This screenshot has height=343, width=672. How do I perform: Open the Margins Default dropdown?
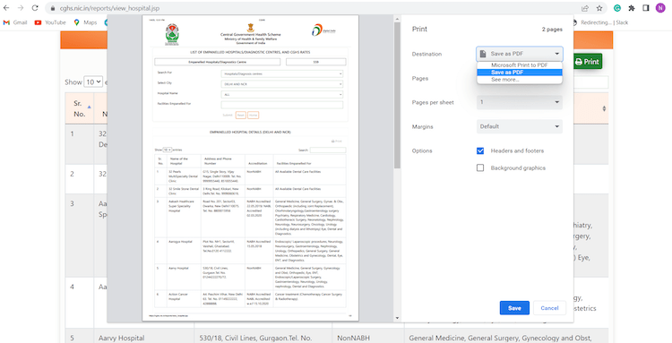pos(520,126)
